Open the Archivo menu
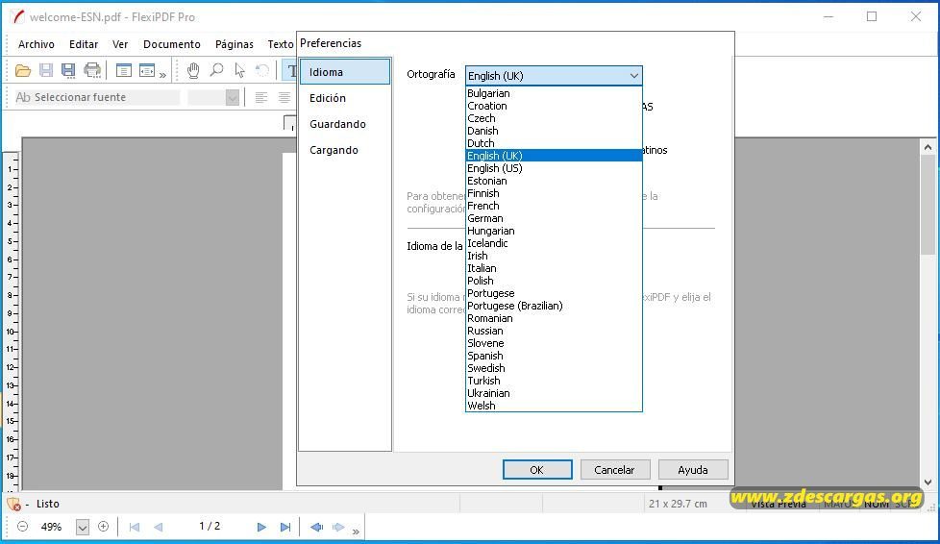This screenshot has height=544, width=940. click(36, 44)
